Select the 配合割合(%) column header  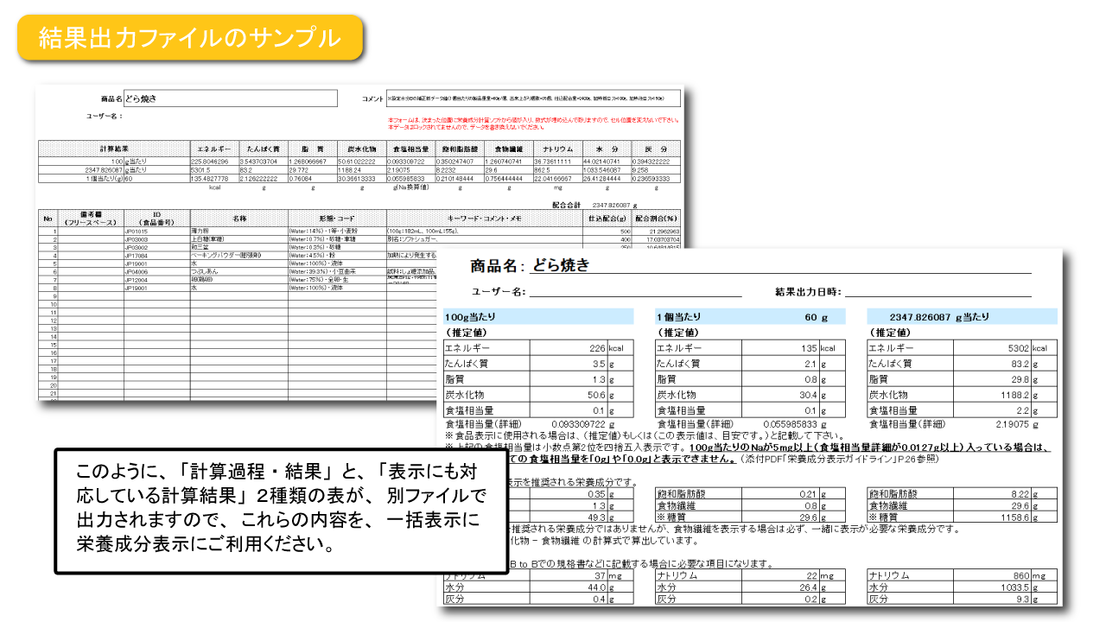tap(657, 219)
